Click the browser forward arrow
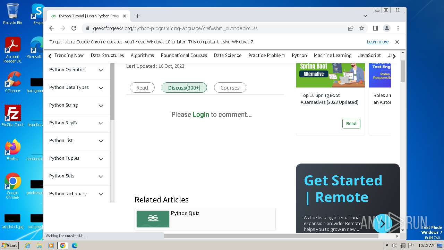444x250 pixels. 63,28
